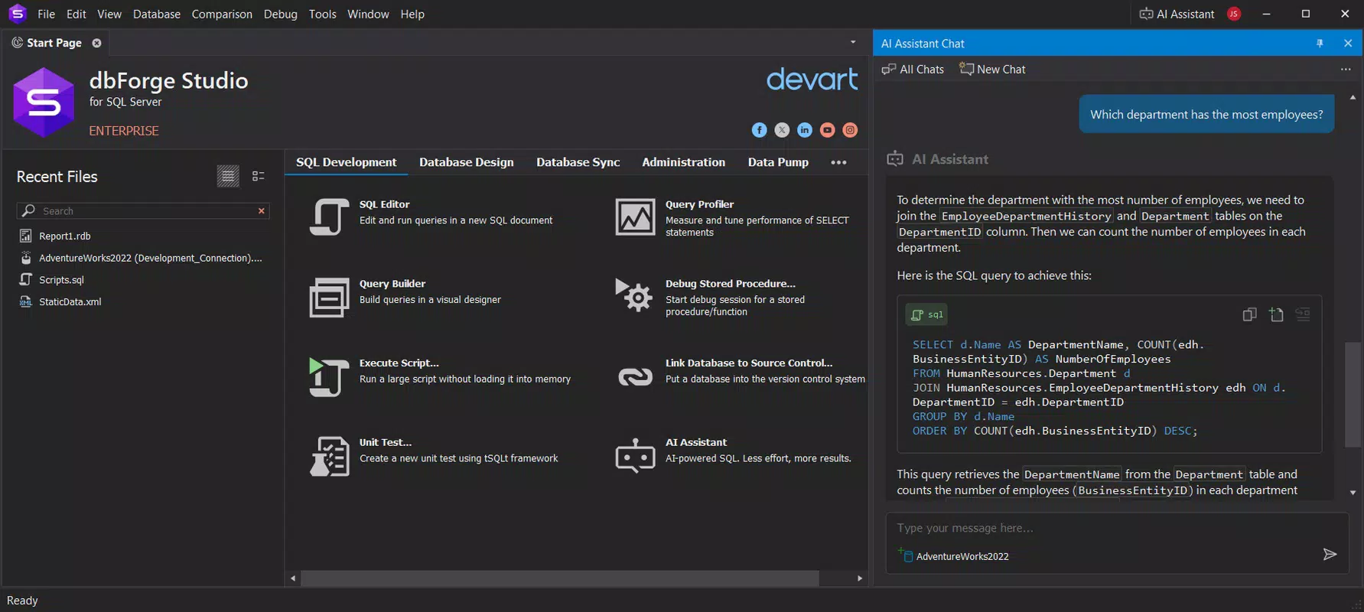Viewport: 1364px width, 612px height.
Task: Click the AI chat vertical scrollbar thumb
Action: (x=1353, y=395)
